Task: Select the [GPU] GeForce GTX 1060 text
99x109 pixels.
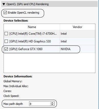Action: point(26,49)
